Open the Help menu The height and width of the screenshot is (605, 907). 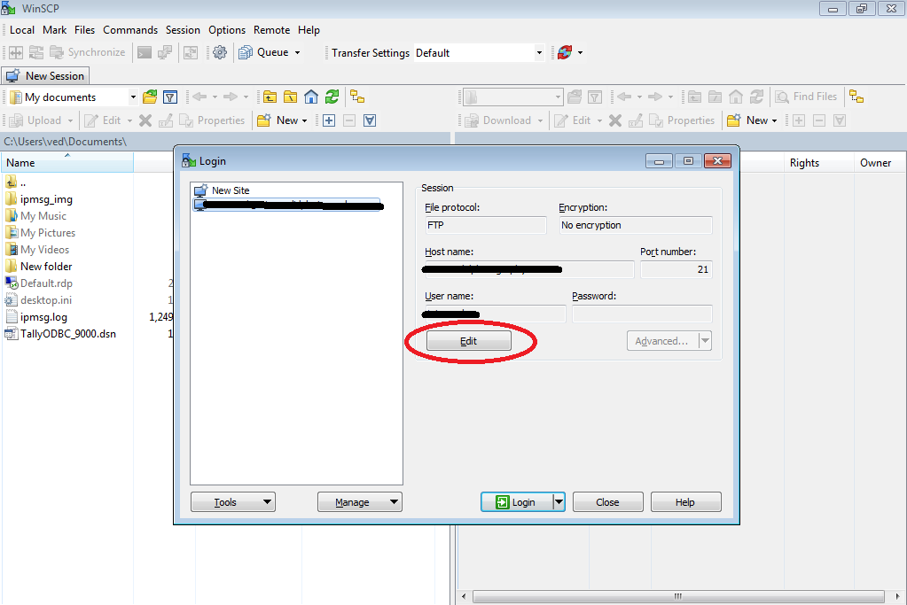(309, 30)
